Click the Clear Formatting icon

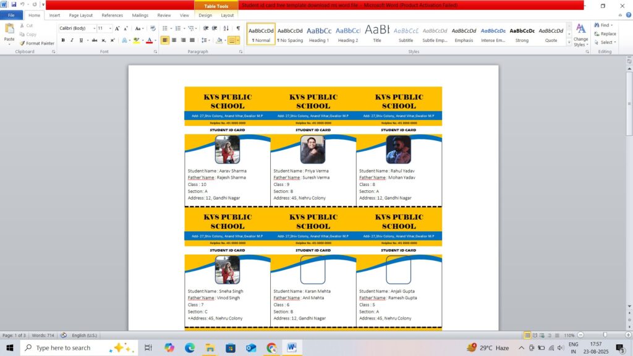coord(153,28)
